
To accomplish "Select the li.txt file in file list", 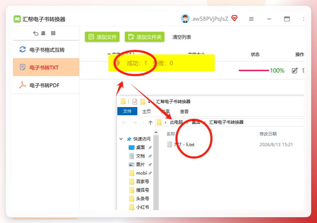I will coord(181,144).
